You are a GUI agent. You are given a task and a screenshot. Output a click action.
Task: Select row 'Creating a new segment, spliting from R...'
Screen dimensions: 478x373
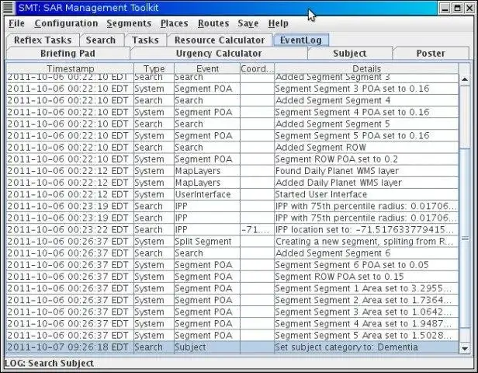click(232, 242)
